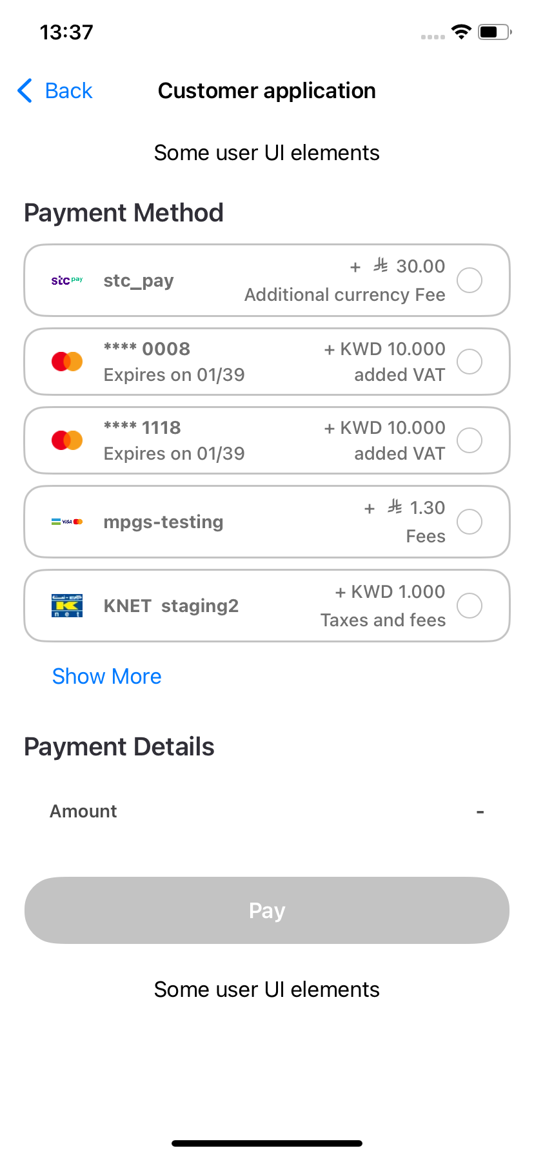Tap the Customer application title
The image size is (534, 1157).
point(267,91)
